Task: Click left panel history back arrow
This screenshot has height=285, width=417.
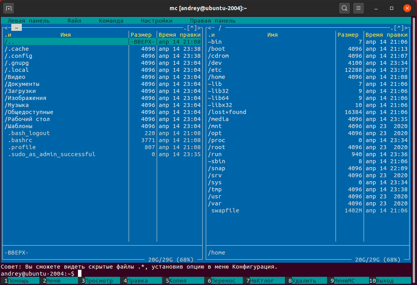Action: click(x=4, y=28)
